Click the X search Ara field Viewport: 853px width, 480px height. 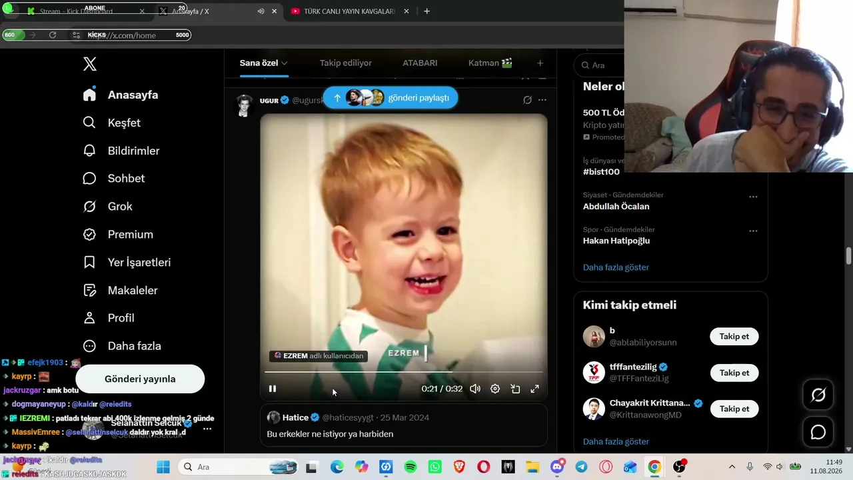click(599, 65)
